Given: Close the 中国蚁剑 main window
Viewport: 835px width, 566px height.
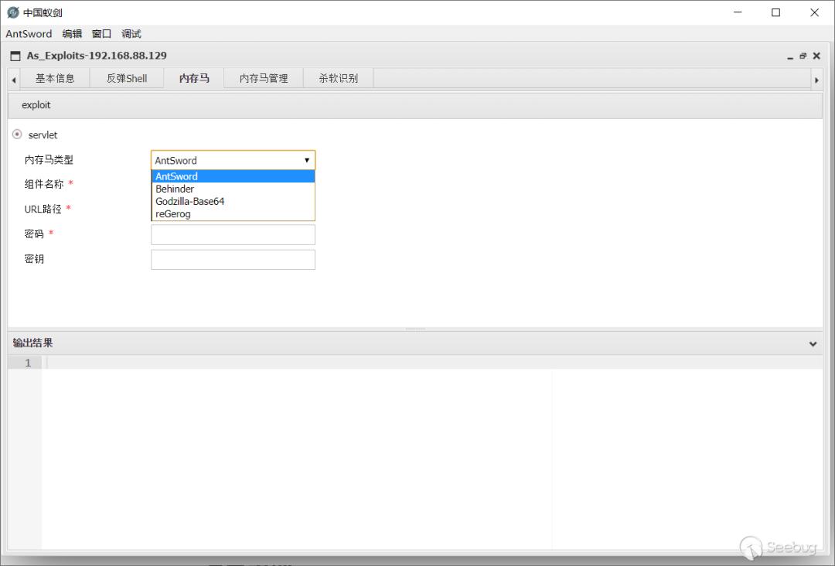Looking at the screenshot, I should 814,12.
